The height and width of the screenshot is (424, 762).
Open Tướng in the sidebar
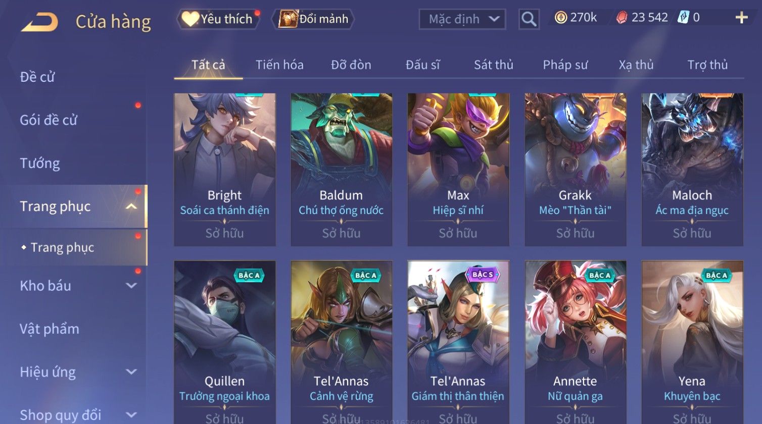[40, 163]
